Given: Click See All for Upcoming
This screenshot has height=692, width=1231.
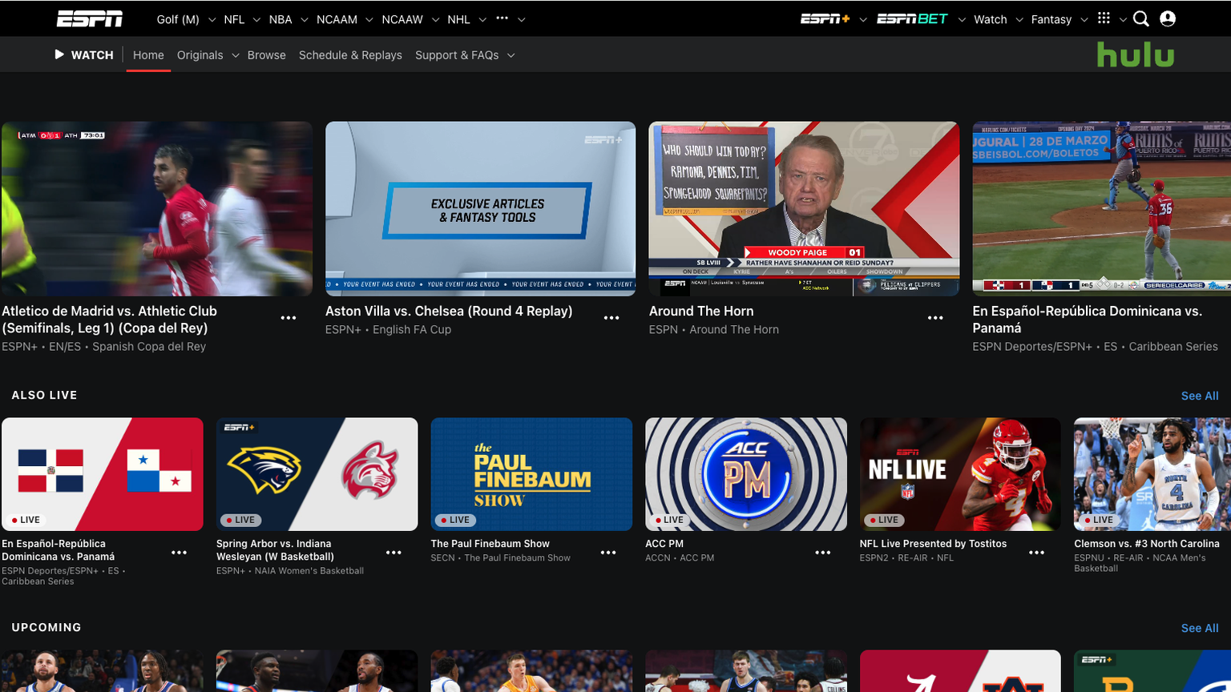Looking at the screenshot, I should 1200,628.
